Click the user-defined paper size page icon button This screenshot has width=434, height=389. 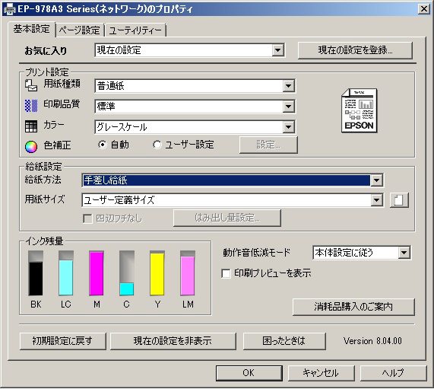pos(399,200)
